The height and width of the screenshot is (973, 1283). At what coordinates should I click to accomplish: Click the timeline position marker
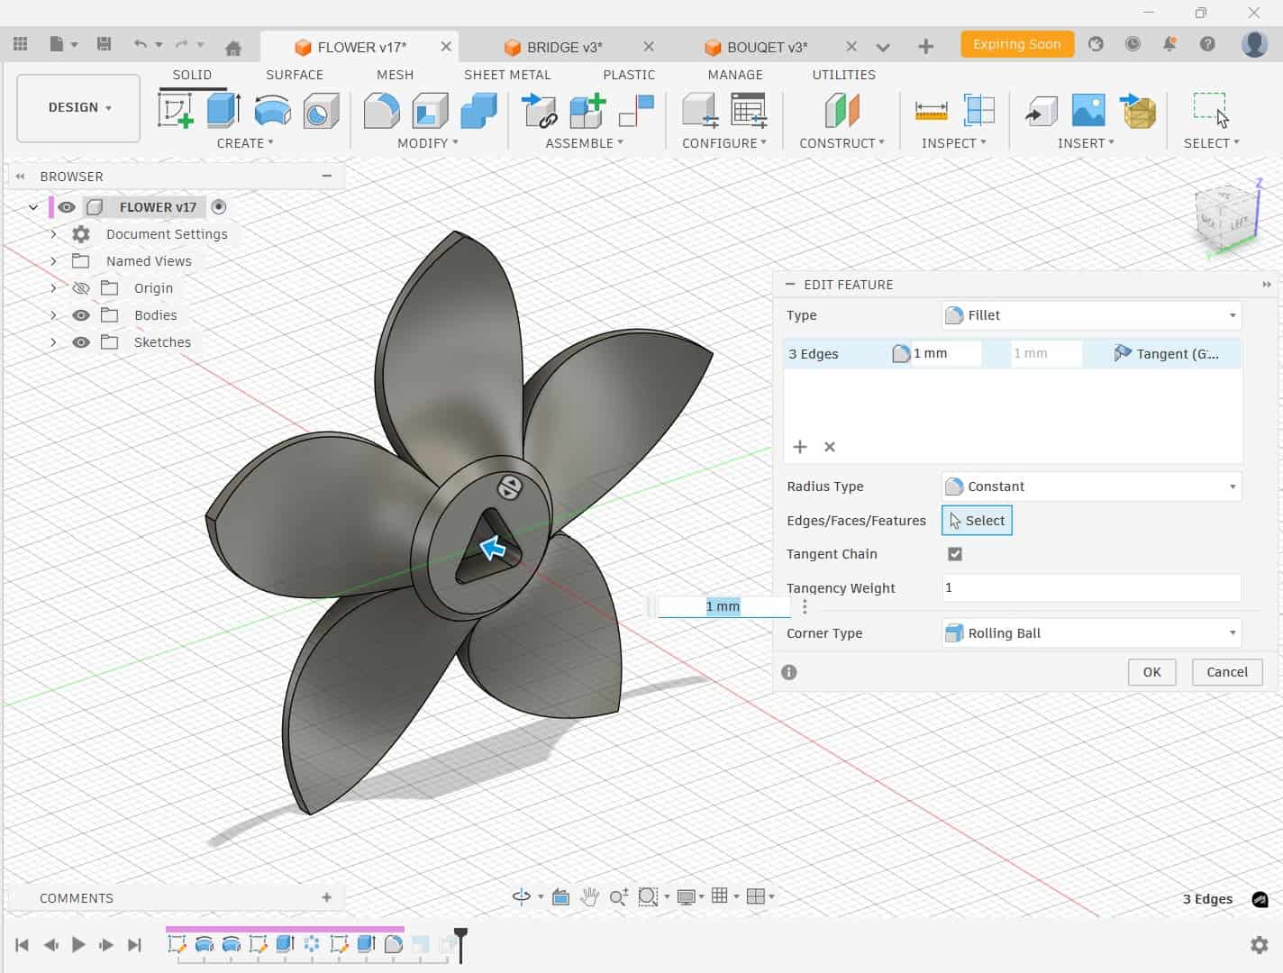460,944
